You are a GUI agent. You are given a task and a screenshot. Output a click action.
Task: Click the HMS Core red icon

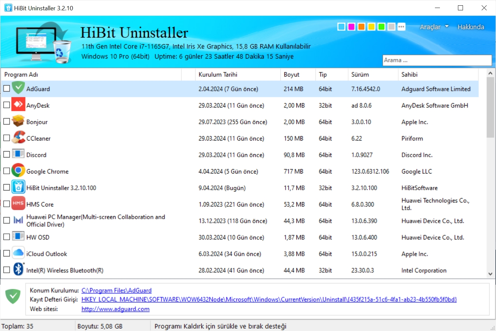coord(18,204)
